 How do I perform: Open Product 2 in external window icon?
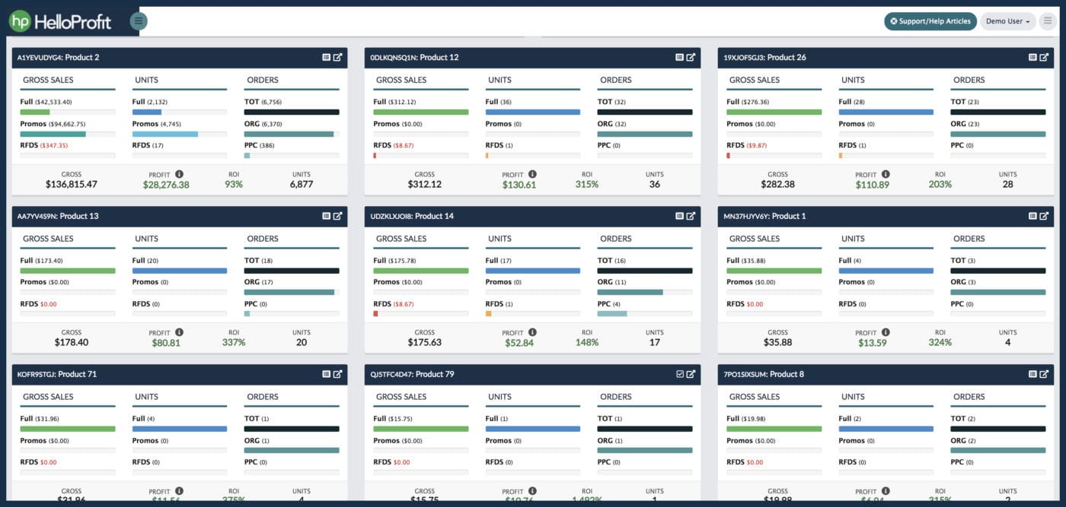point(337,57)
